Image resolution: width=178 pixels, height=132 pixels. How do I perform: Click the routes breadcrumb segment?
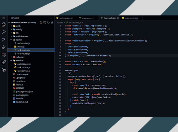tap(60, 23)
